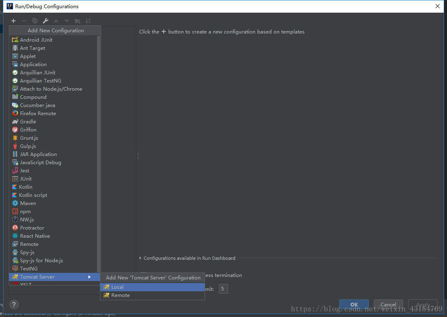Screen dimensions: 447x317
Task: Choose TestNG configuration type
Action: [x=53, y=269]
